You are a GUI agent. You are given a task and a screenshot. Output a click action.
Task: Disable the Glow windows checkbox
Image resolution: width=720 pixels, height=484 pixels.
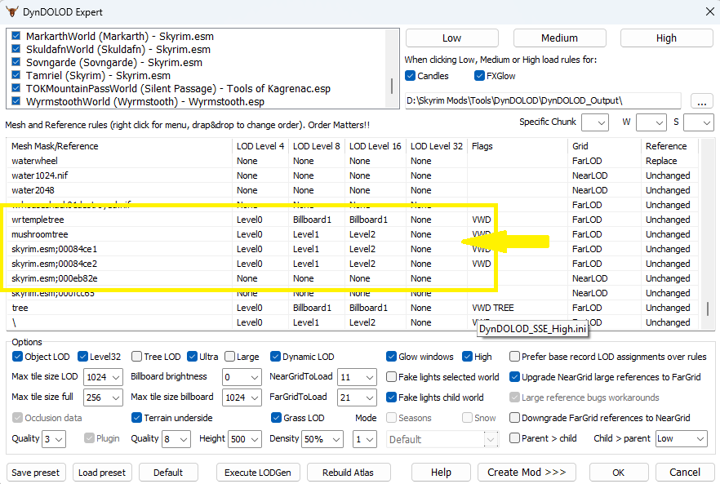(x=391, y=357)
